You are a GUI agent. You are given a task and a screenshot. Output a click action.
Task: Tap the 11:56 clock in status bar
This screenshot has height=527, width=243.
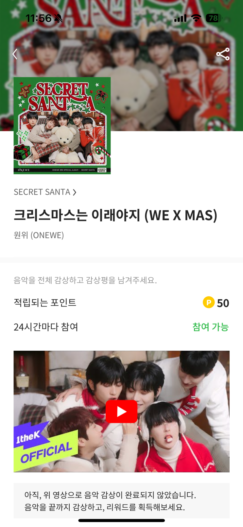39,18
